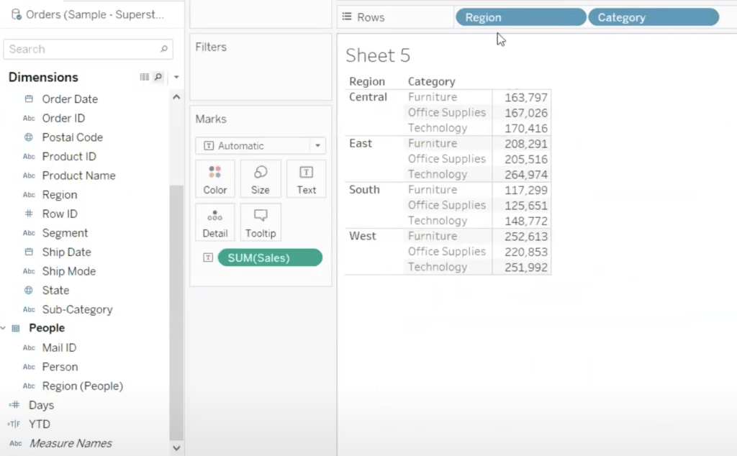The image size is (737, 456).
Task: Select the YTD calculated field
Action: pos(39,424)
